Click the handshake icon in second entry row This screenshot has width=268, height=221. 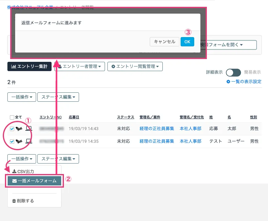[19, 141]
